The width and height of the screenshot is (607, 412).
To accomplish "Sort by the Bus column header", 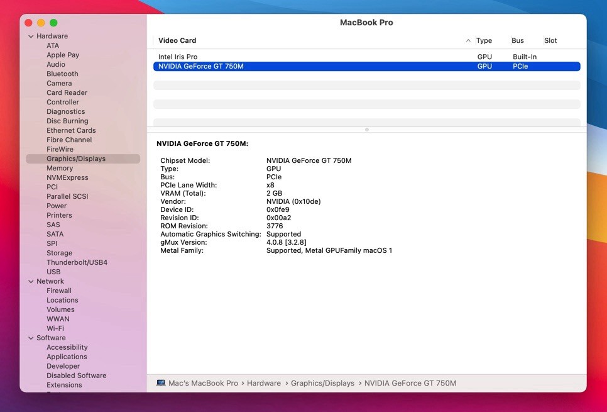I will tap(518, 40).
